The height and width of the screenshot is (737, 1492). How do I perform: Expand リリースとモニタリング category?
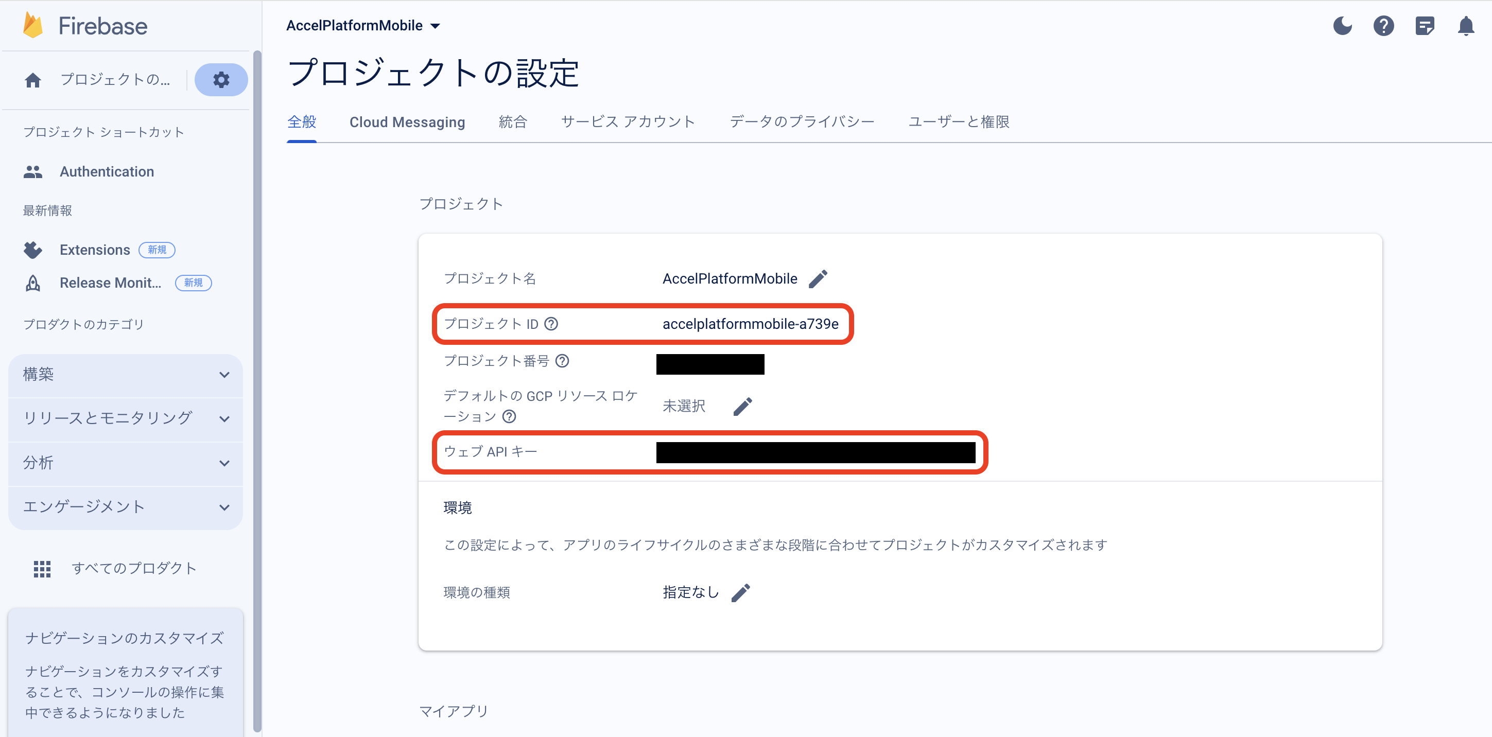click(x=125, y=418)
